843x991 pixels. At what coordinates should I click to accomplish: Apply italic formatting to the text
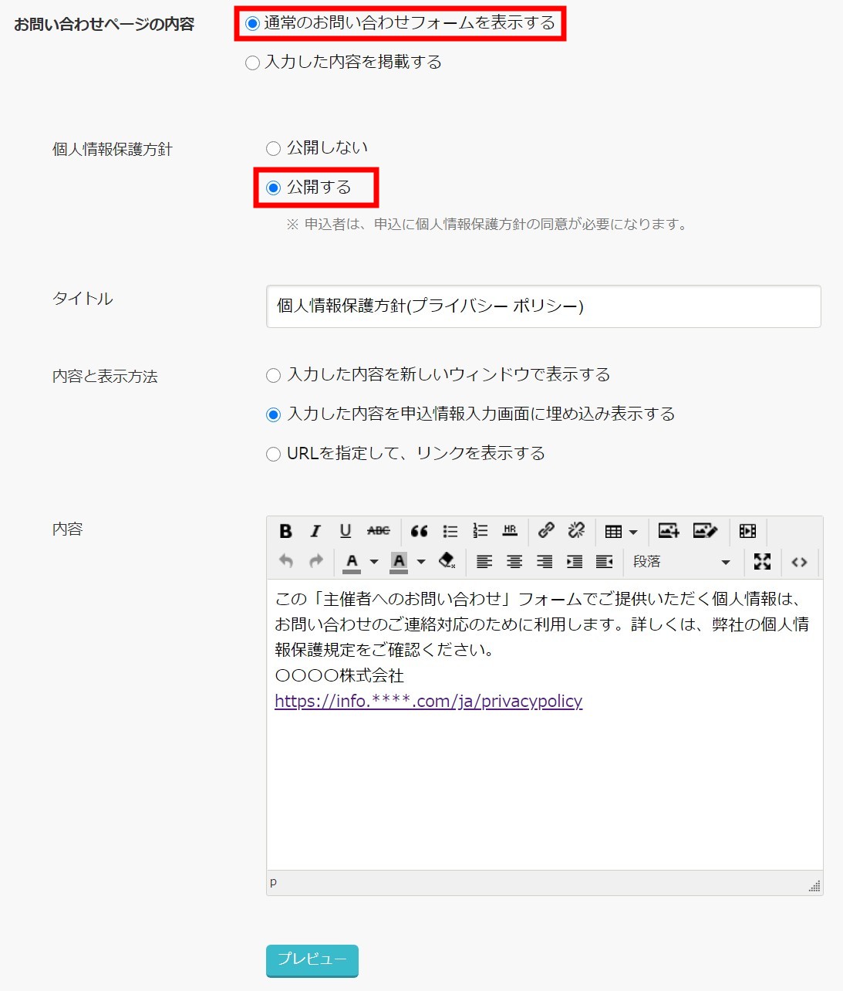click(315, 531)
